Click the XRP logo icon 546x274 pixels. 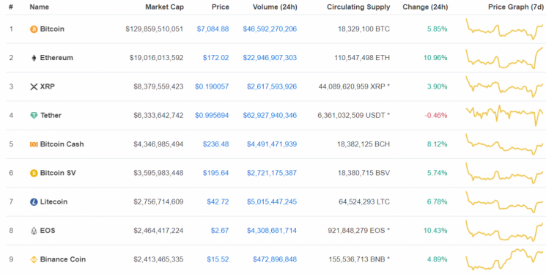pyautogui.click(x=34, y=86)
